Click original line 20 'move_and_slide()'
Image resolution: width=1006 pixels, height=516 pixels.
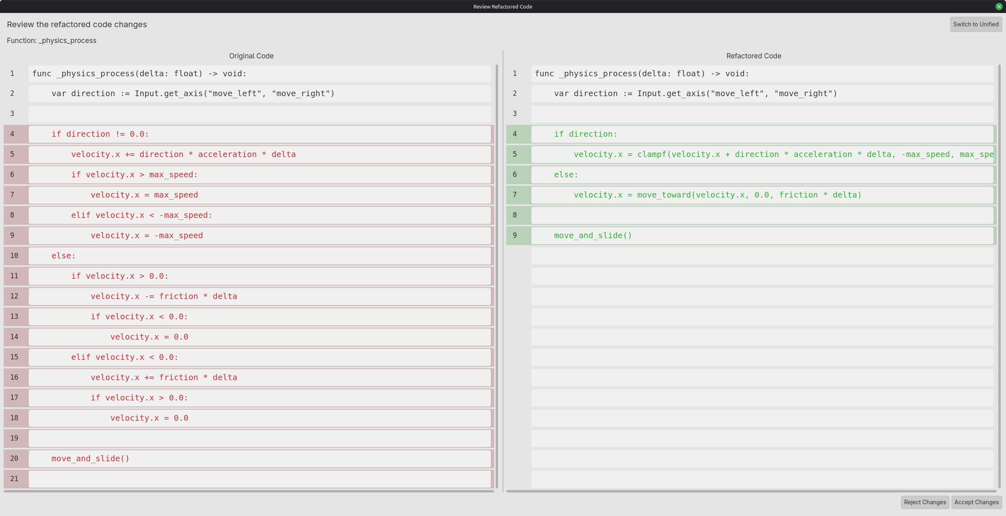[260, 459]
